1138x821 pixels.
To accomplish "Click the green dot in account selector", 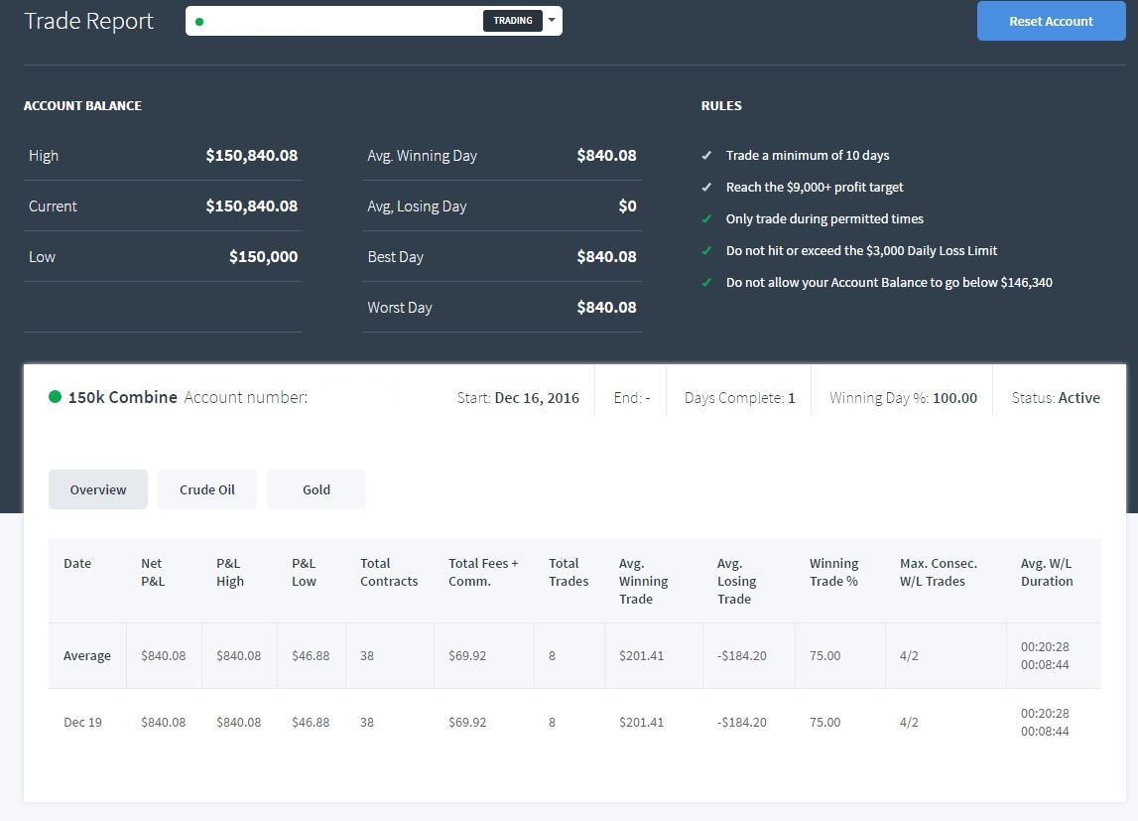I will coord(199,22).
